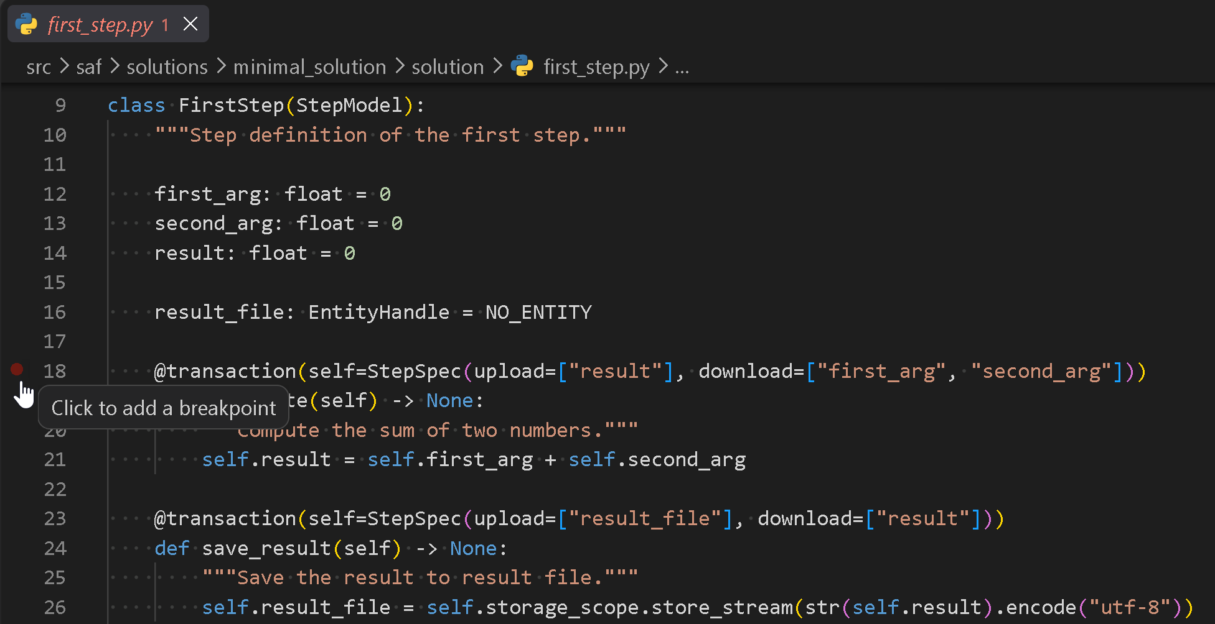Viewport: 1215px width, 624px height.
Task: Select the first_step.py editor tab
Action: pos(108,24)
